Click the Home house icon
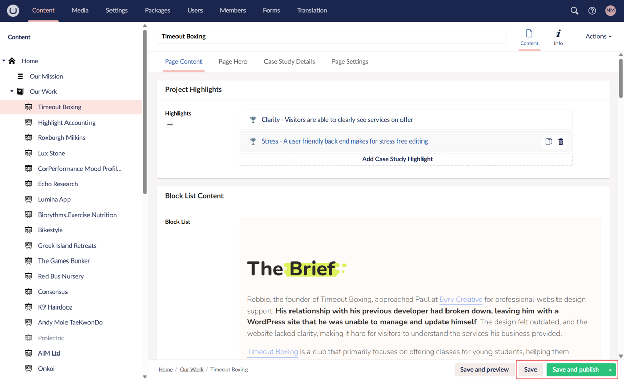This screenshot has width=624, height=379. coord(11,61)
